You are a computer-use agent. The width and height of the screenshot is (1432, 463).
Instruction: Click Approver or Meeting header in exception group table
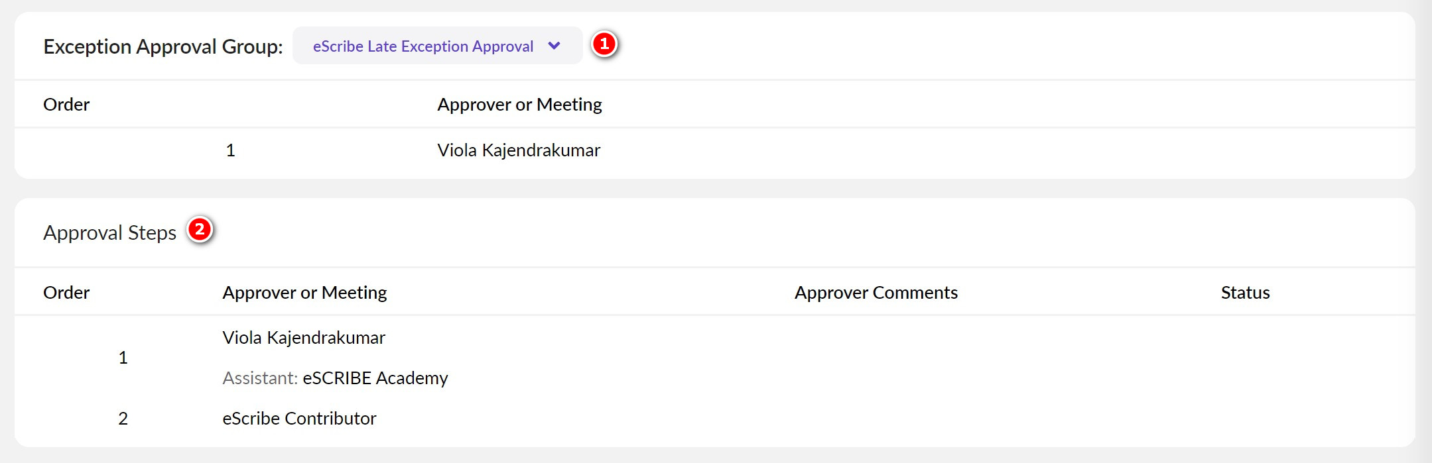(519, 105)
